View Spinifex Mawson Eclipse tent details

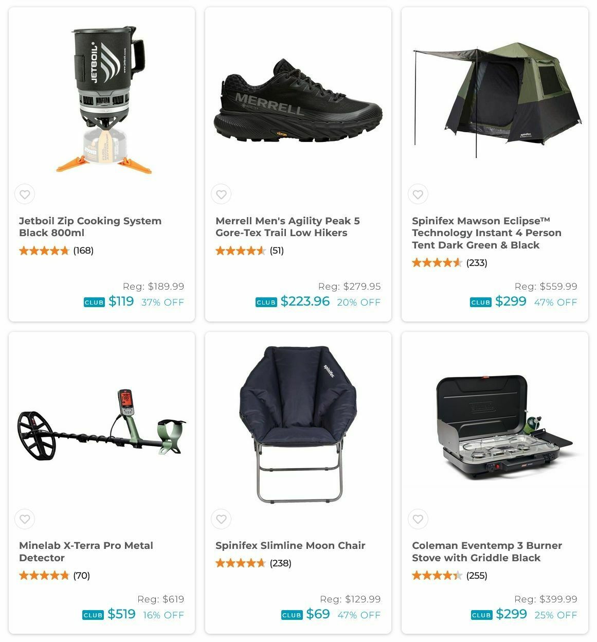click(486, 233)
